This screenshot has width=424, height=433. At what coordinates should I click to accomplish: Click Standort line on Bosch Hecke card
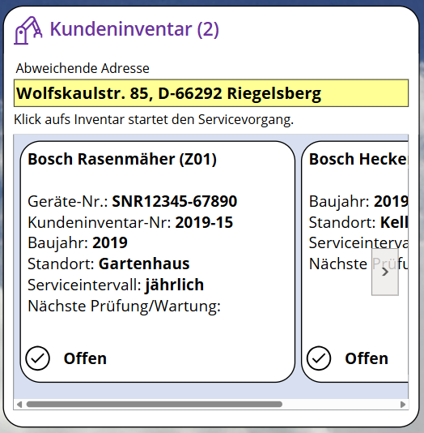point(358,222)
